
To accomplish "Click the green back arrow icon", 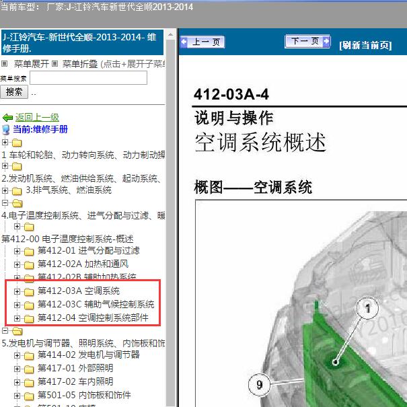I will tap(7, 118).
